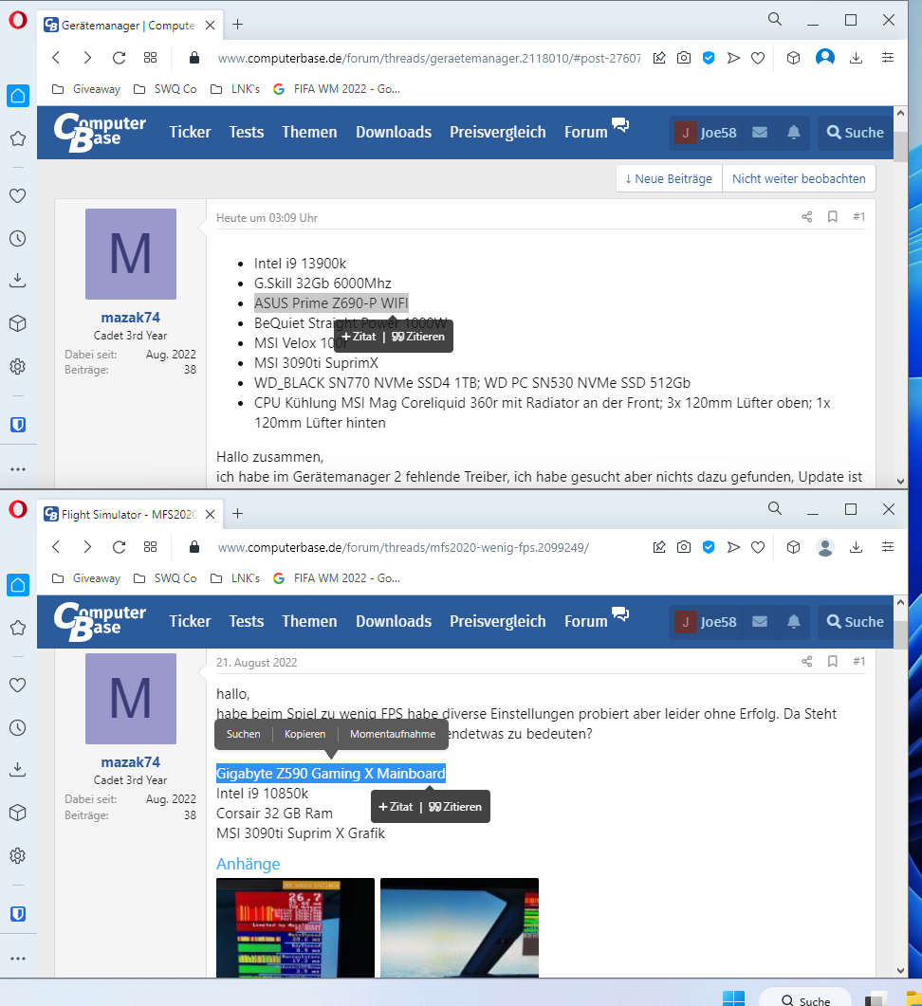Open easy setup menu in bottom window
Viewport: 922px width, 1006px height.
(x=887, y=547)
